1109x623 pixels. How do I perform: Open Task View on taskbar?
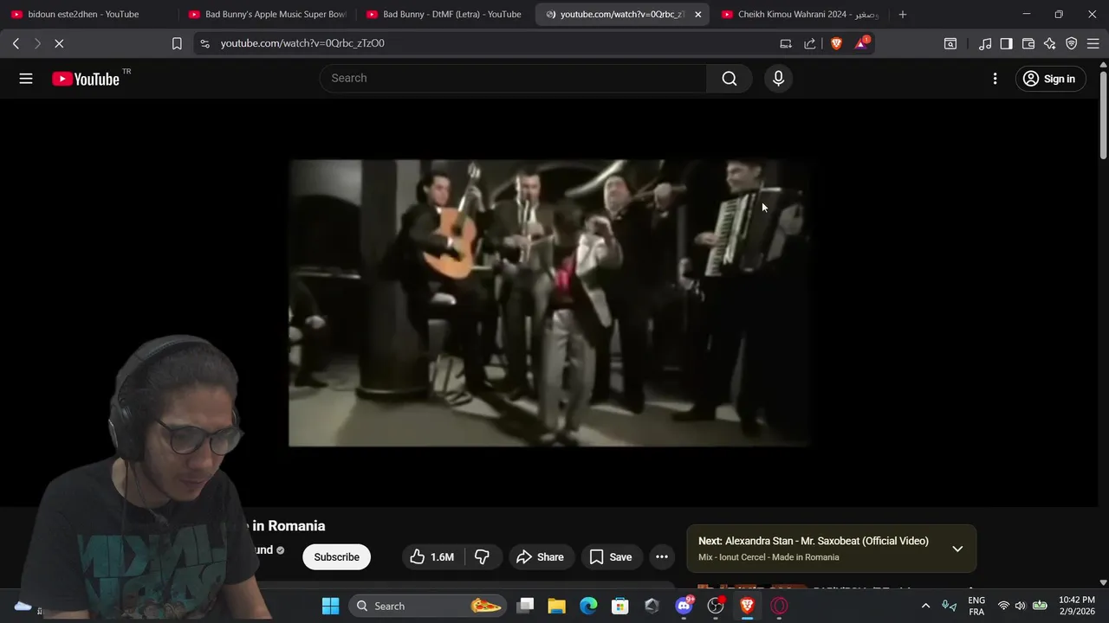(525, 606)
